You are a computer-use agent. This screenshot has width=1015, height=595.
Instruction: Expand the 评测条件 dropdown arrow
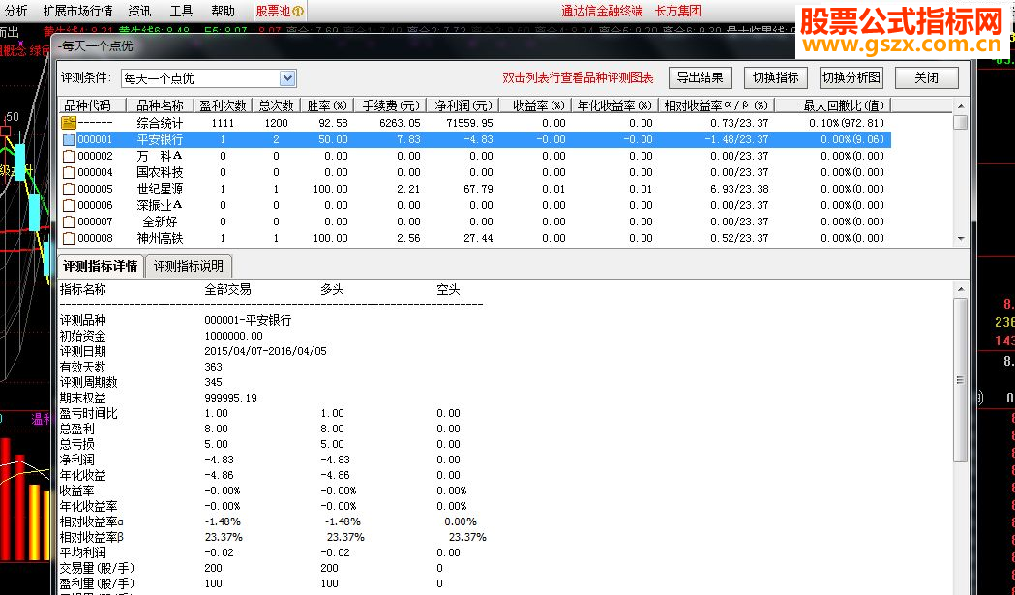287,78
